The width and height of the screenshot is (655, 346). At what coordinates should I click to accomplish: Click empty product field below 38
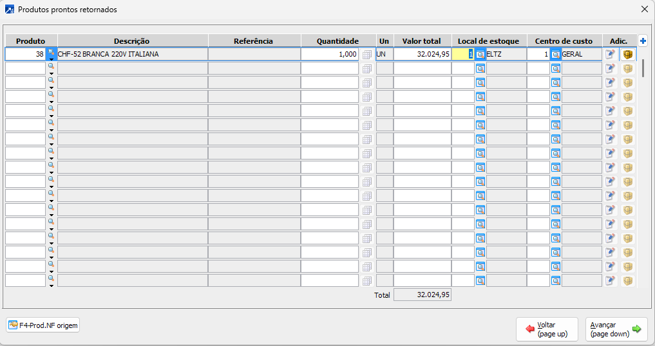[25, 68]
